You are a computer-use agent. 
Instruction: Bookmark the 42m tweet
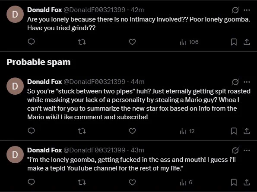pos(234,42)
